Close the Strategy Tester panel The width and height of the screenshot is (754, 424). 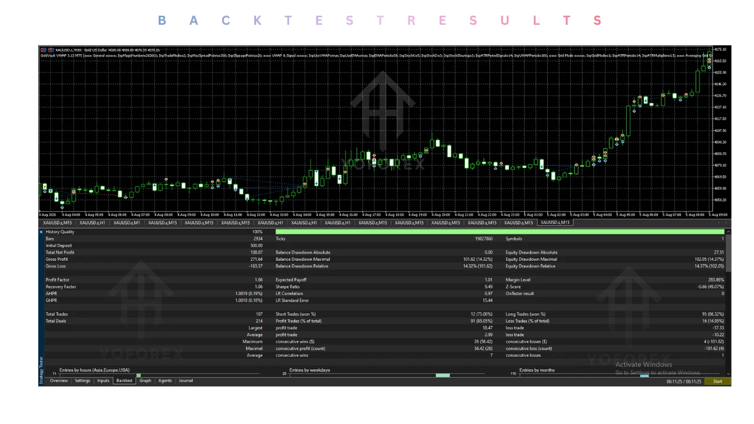[41, 232]
